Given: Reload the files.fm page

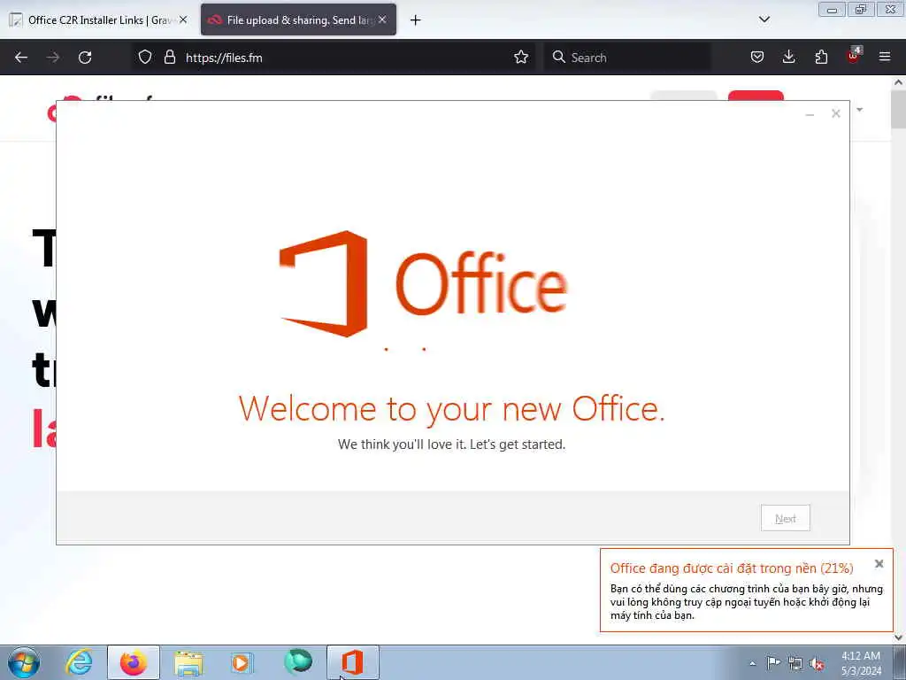Looking at the screenshot, I should (x=85, y=58).
